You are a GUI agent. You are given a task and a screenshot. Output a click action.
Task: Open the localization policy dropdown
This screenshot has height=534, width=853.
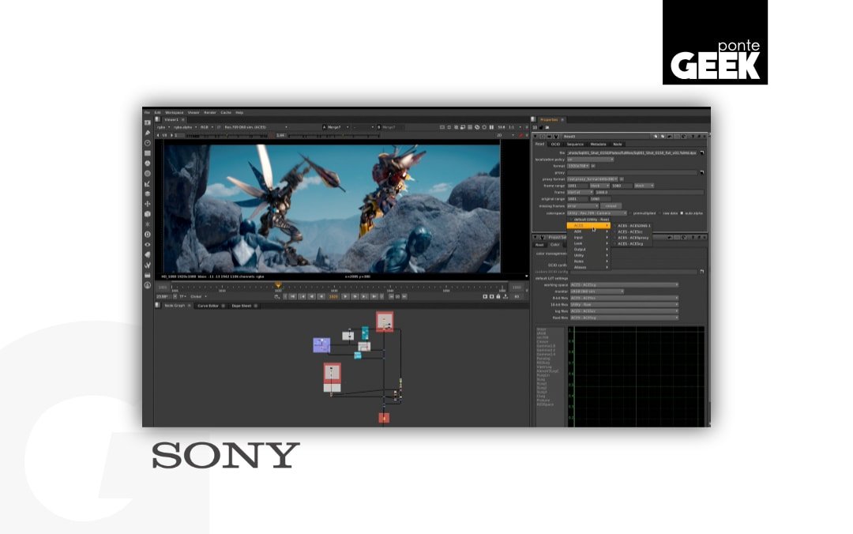tap(590, 160)
